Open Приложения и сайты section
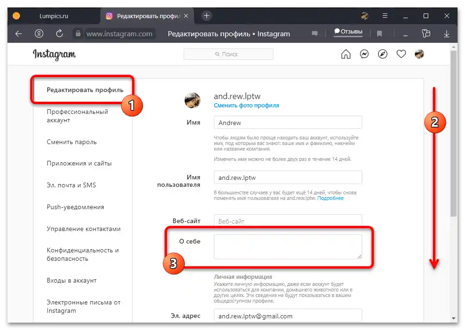 [79, 163]
